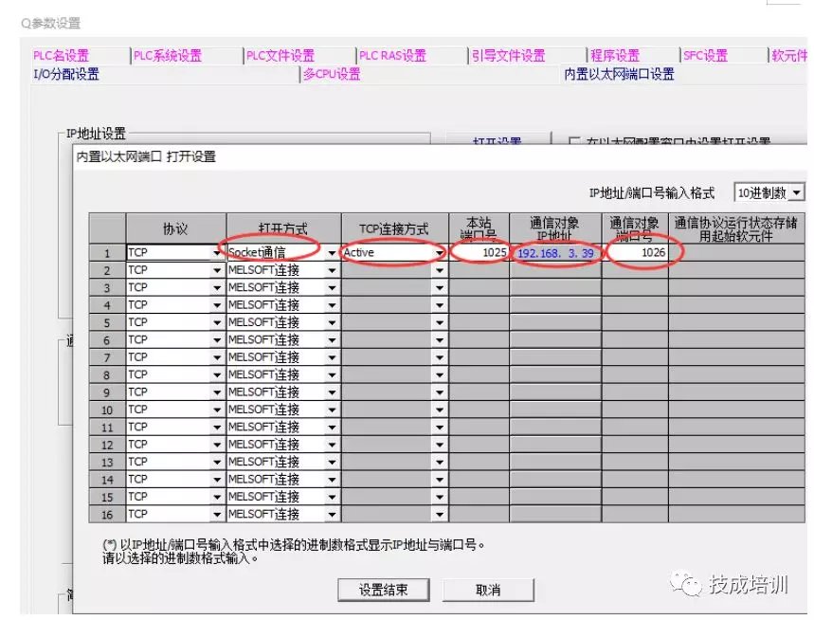Open the PLC文件设置 tab
814x620 pixels.
point(280,56)
